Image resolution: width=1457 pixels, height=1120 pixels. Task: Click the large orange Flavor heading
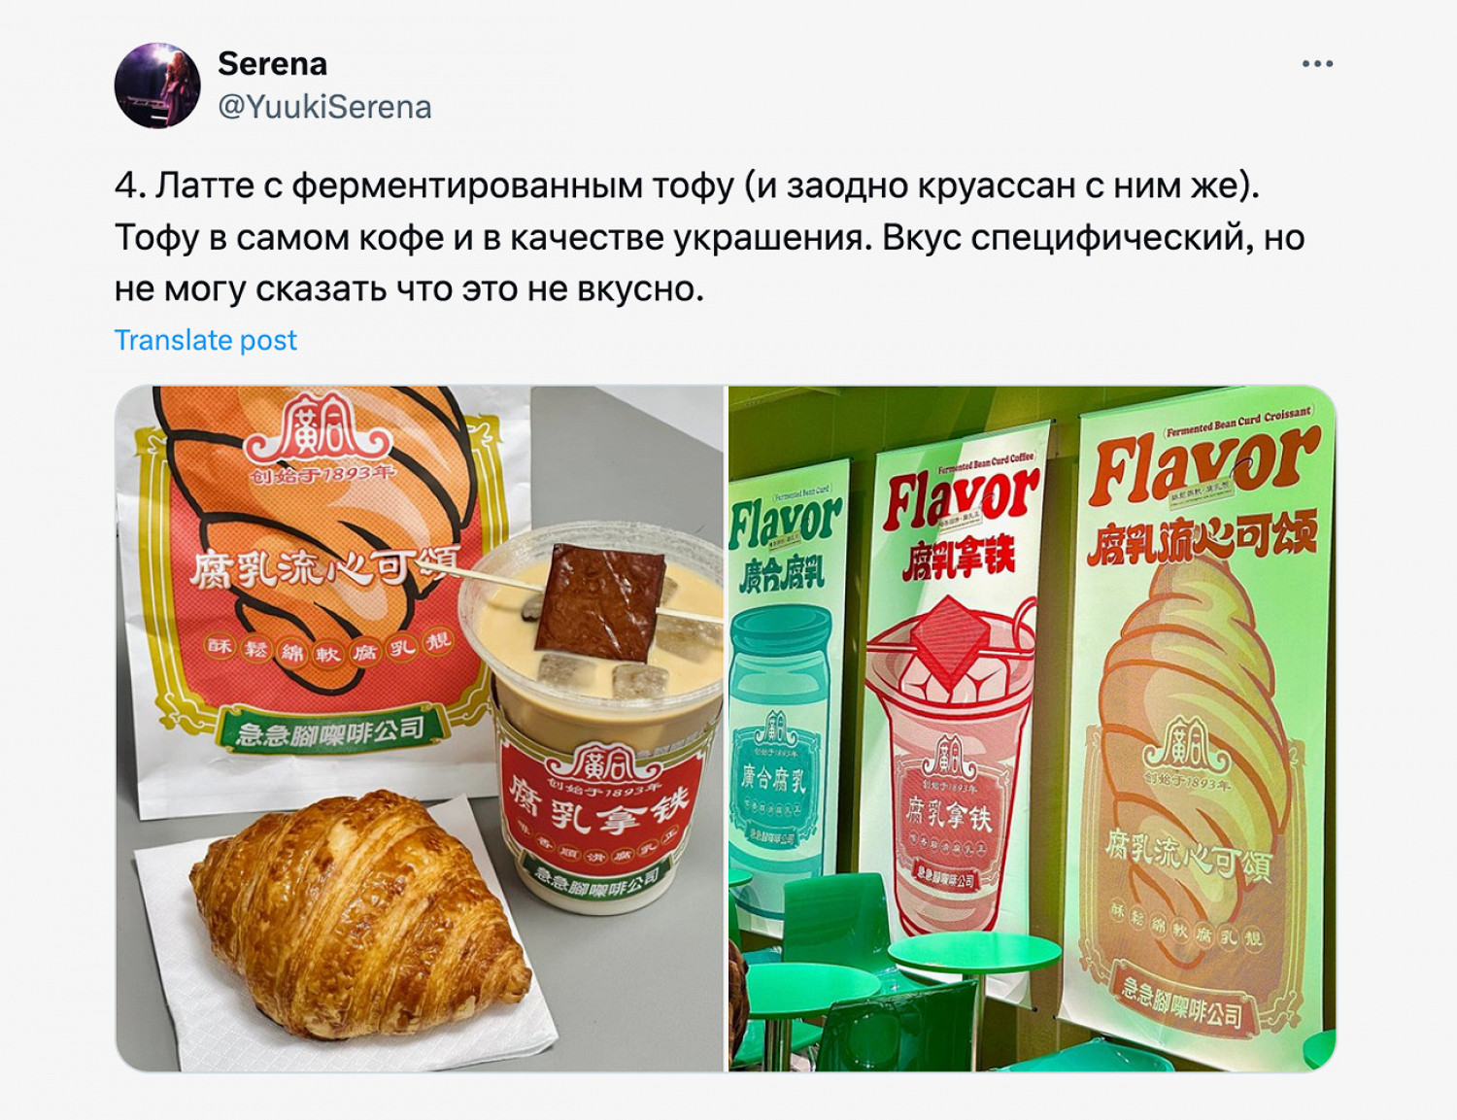[x=1203, y=466]
